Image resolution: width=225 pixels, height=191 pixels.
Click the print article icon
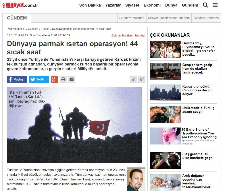[63, 79]
